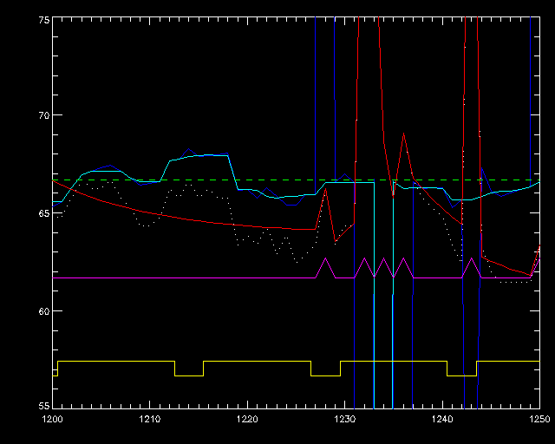Select the yellow step dip near 1228
Screen dimensions: 555x444
[325, 375]
